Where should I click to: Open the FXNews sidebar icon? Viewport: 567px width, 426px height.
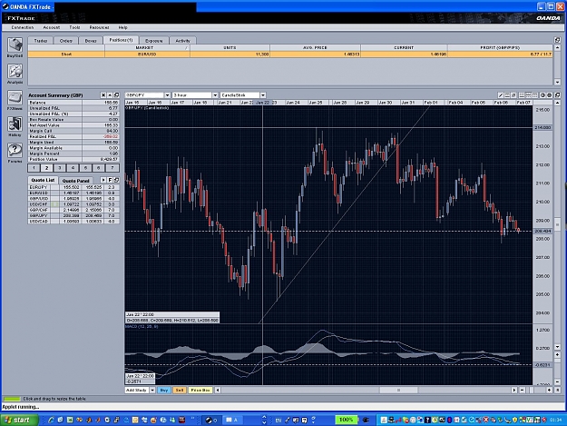[x=15, y=98]
